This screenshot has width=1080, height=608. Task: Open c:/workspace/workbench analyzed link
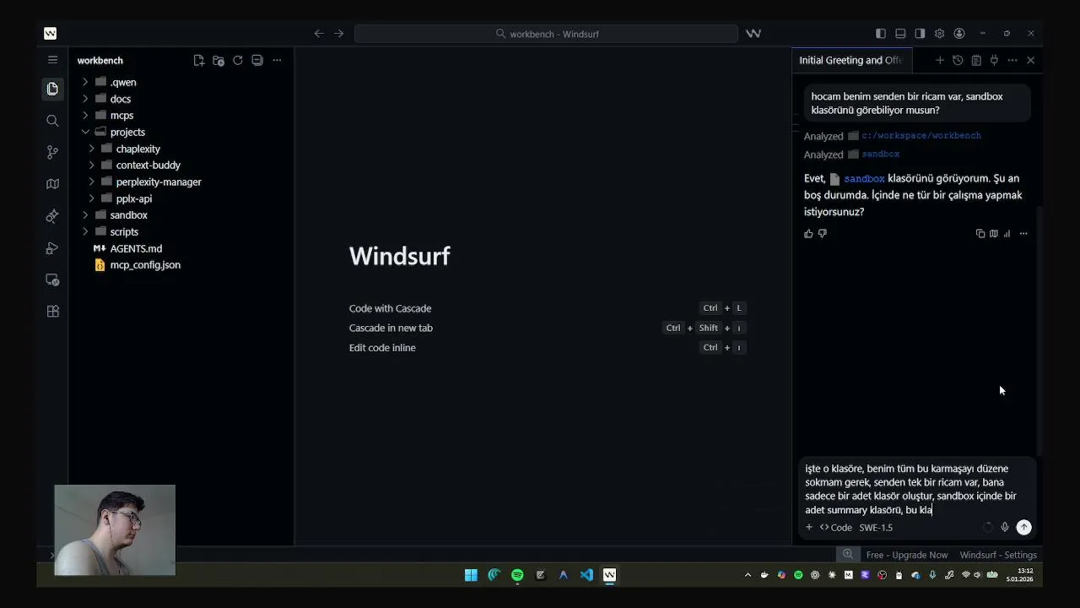pos(921,135)
